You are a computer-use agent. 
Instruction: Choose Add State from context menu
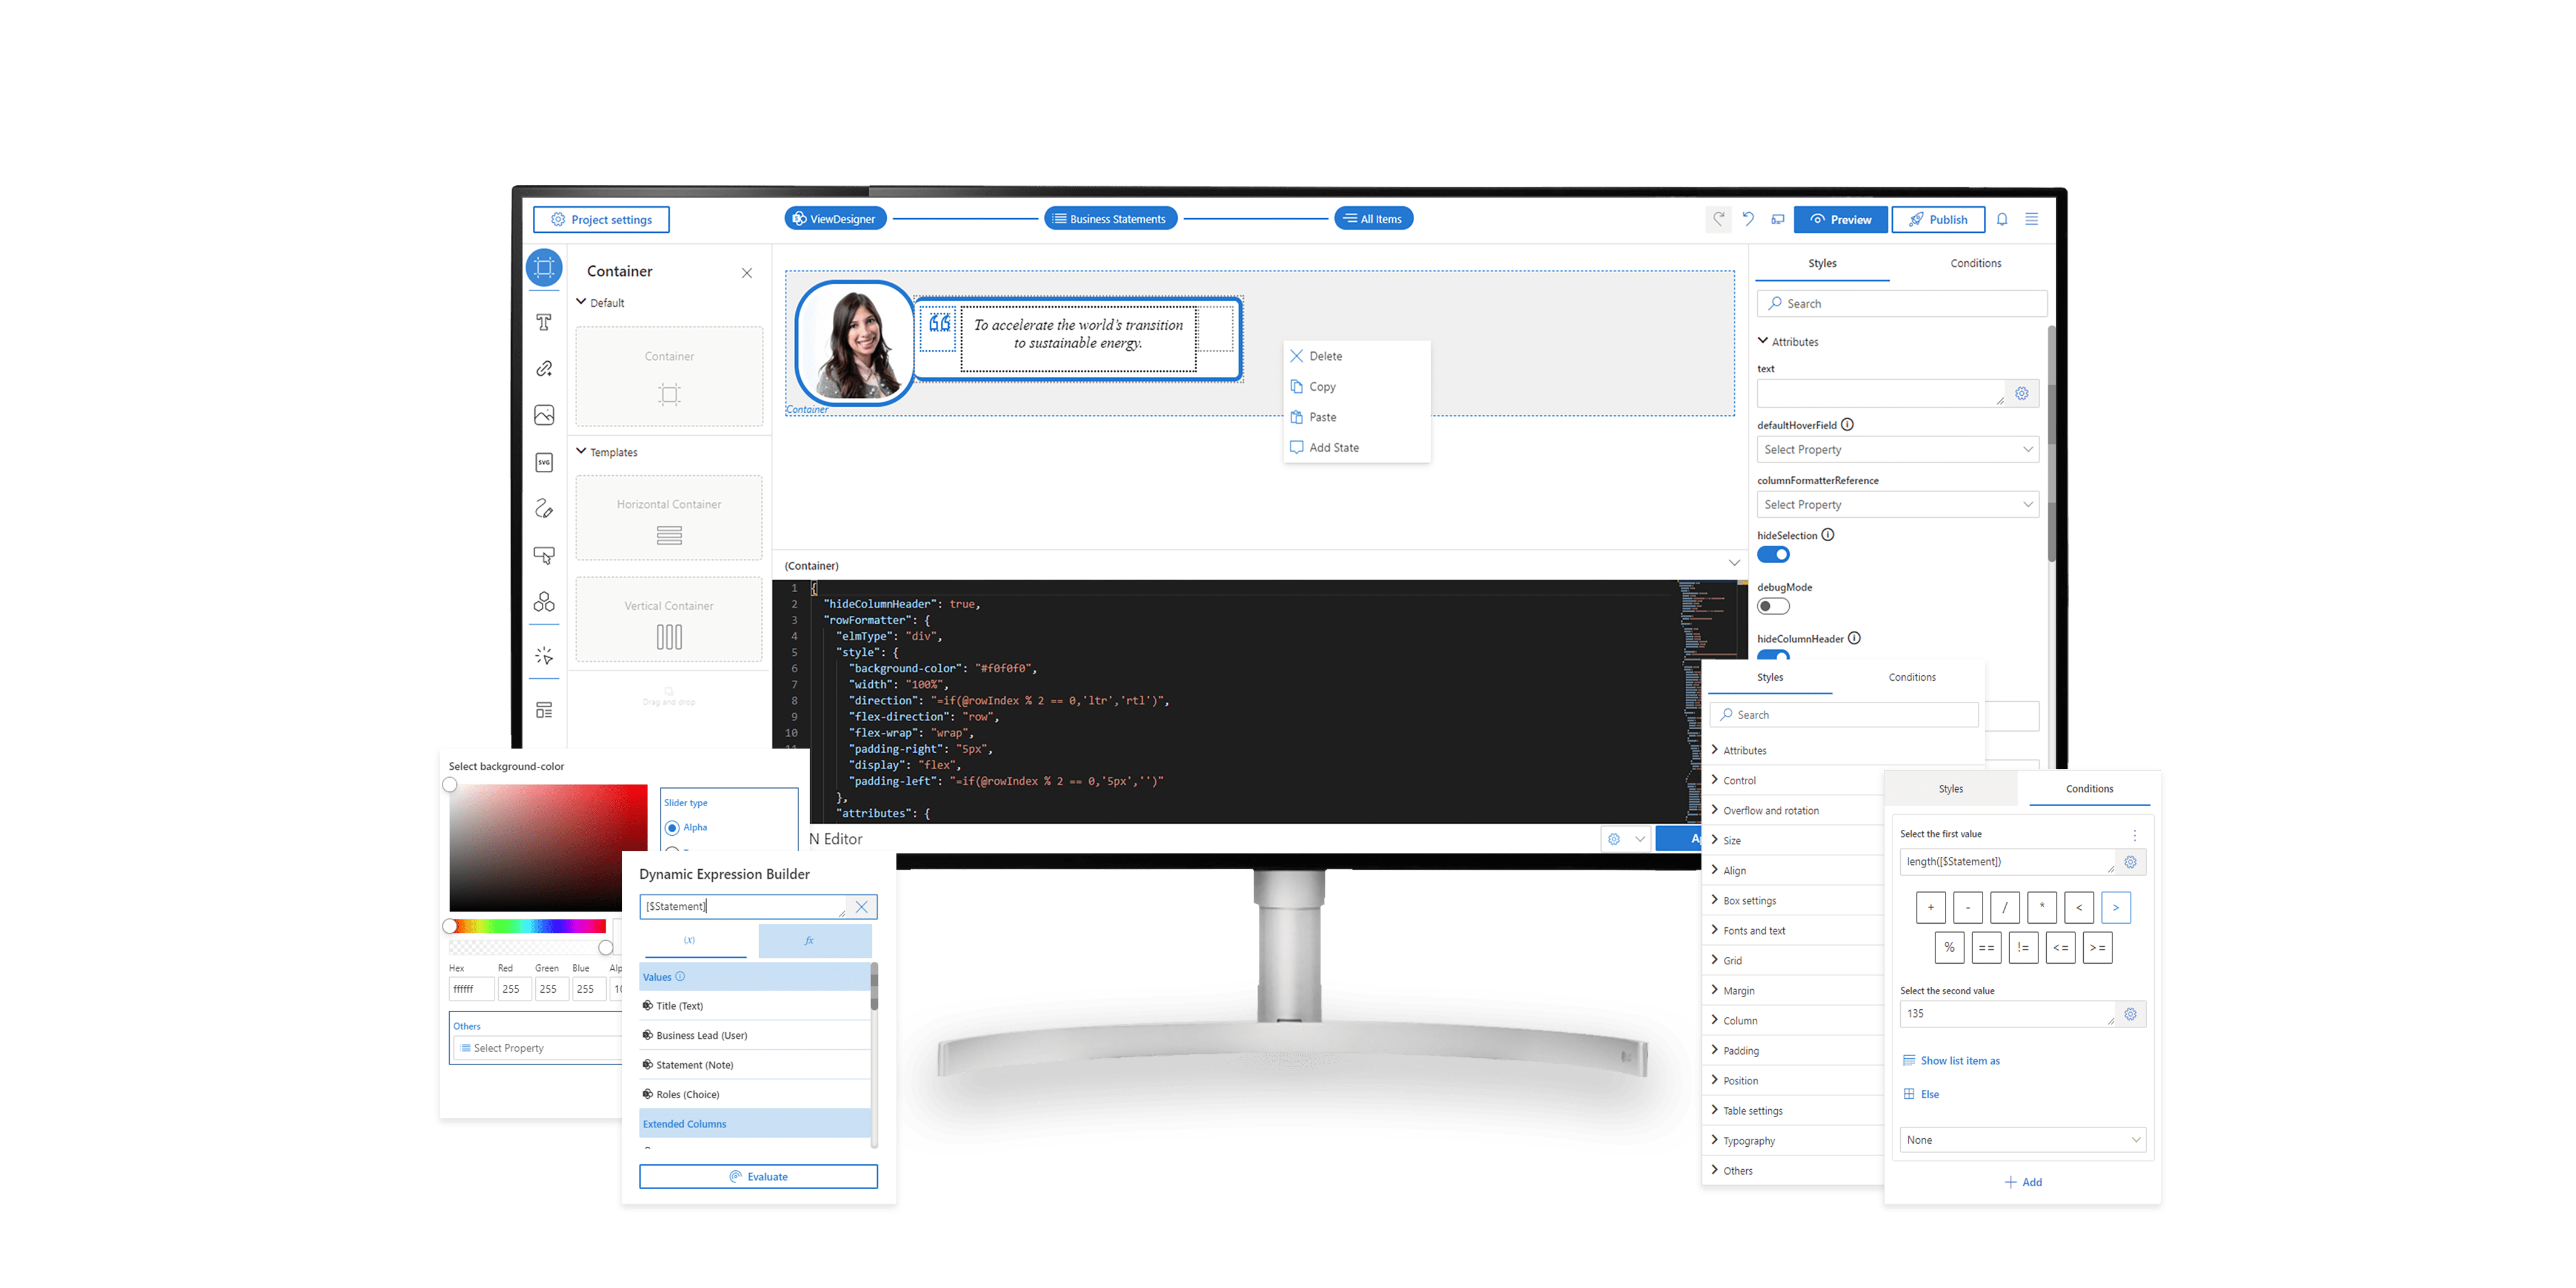[x=1333, y=448]
